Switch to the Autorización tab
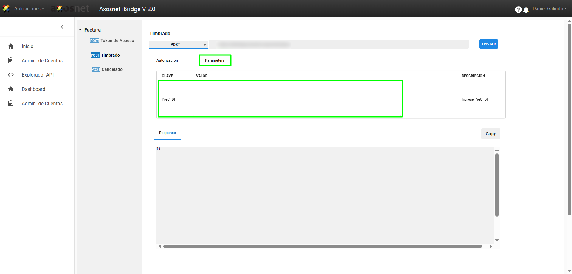The width and height of the screenshot is (572, 274). [x=167, y=60]
